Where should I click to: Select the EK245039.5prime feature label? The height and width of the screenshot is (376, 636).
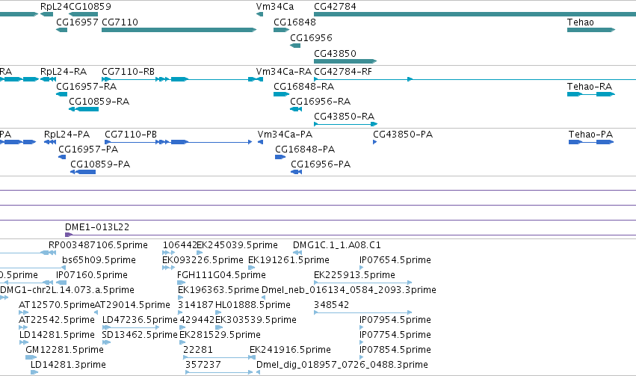(x=237, y=245)
